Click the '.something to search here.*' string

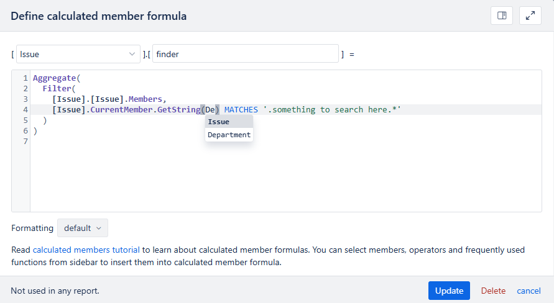(332, 110)
